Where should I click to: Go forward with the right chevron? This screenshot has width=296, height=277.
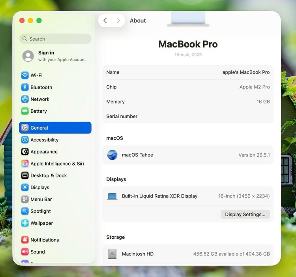(118, 21)
